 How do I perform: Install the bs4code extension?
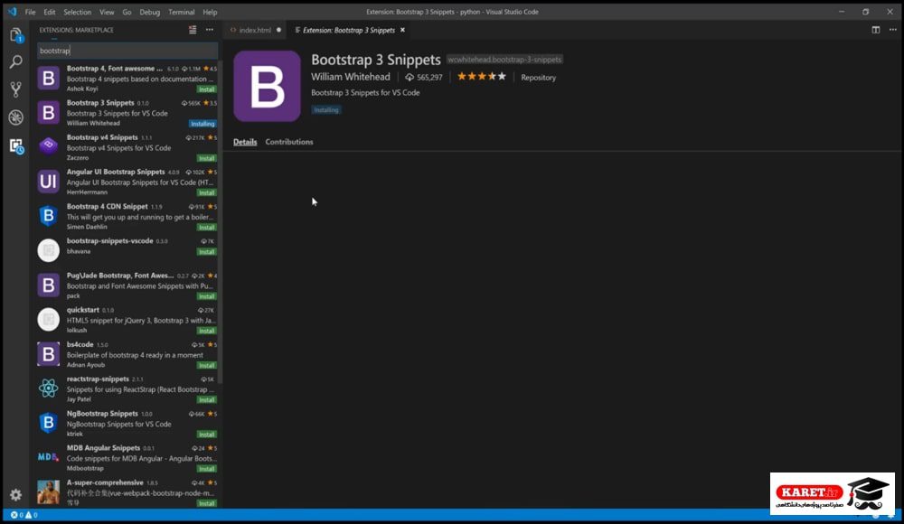click(206, 366)
